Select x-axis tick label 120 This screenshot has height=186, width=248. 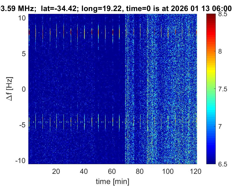click(196, 171)
